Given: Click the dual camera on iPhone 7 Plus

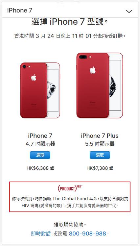Looking at the screenshot, I should tap(83, 57).
